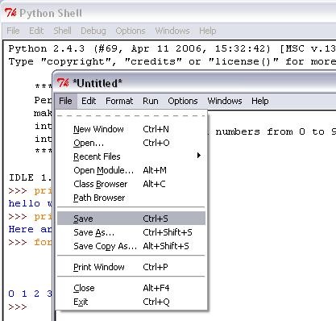
Task: Click the dashed tear-off line in File menu
Action: click(x=131, y=115)
